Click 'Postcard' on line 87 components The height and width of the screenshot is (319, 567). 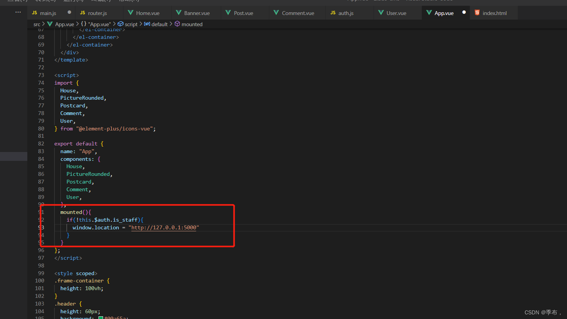79,182
